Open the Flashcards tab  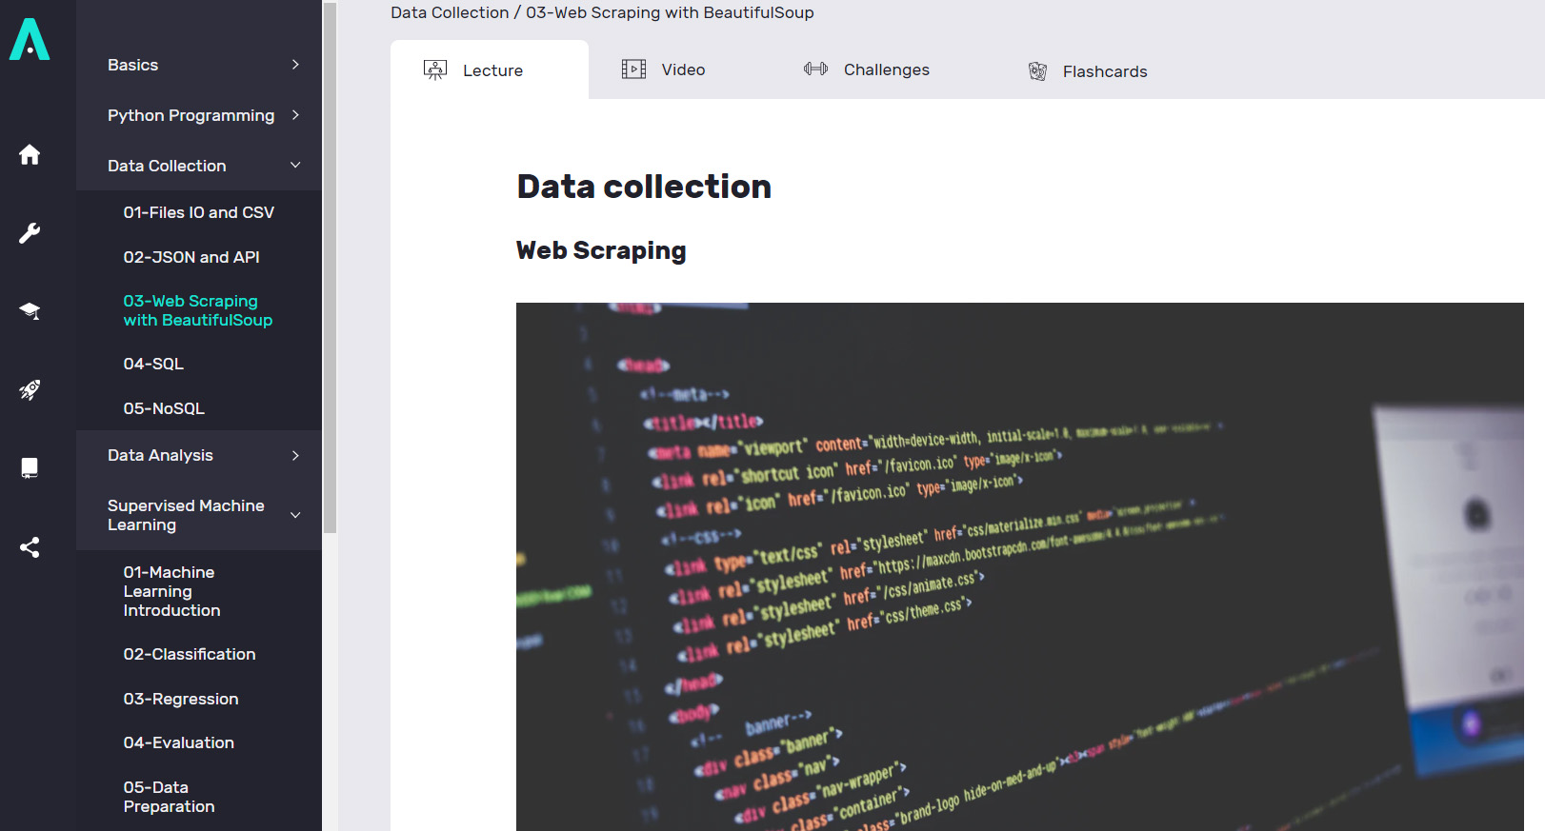(x=1088, y=71)
